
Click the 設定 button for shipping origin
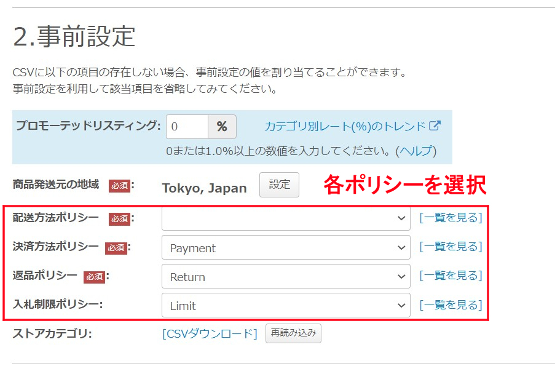[279, 185]
